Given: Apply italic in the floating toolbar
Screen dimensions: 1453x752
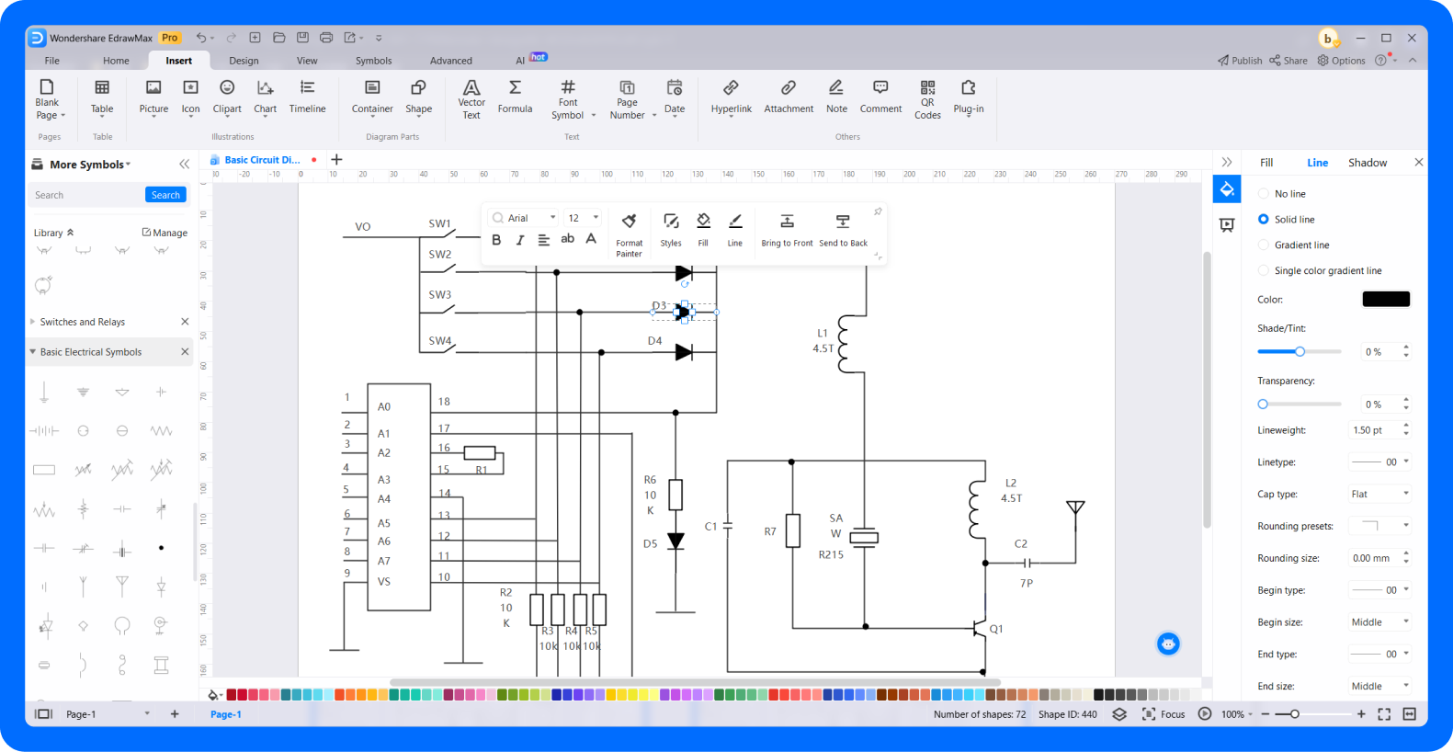Looking at the screenshot, I should tap(520, 240).
